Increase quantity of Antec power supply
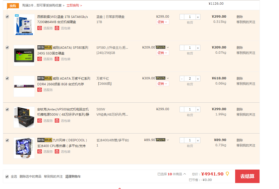The image size is (279, 189). tap(198, 109)
